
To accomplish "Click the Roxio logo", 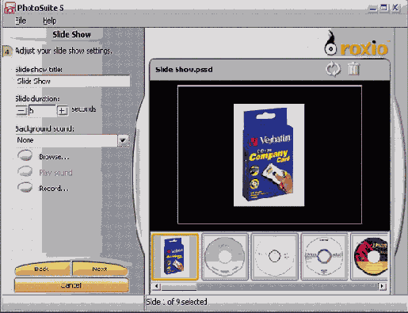I will tap(357, 44).
